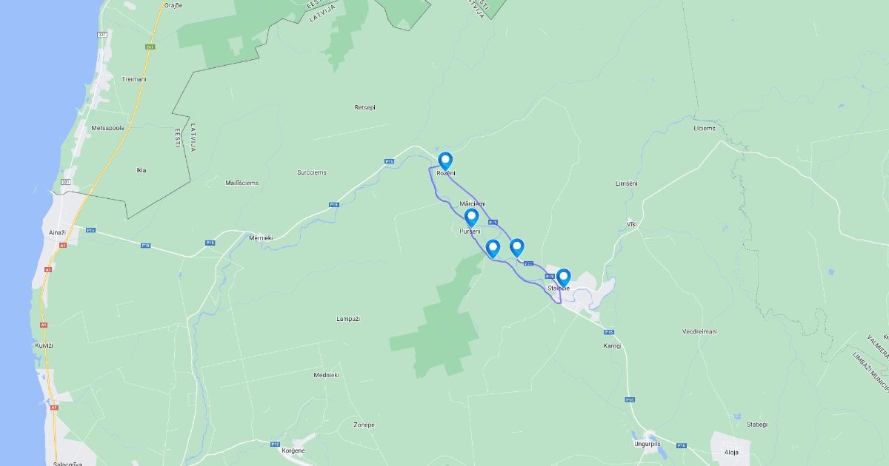Click the Lampuži place label
Viewport: 889px width, 466px height.
(x=347, y=319)
